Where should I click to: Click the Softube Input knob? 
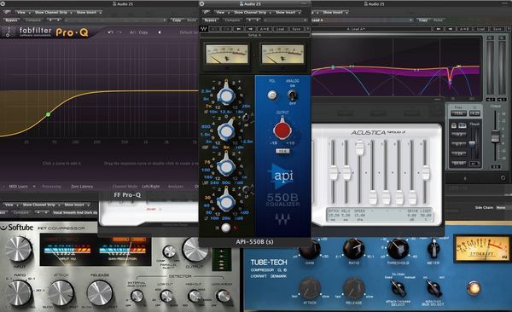18,249
